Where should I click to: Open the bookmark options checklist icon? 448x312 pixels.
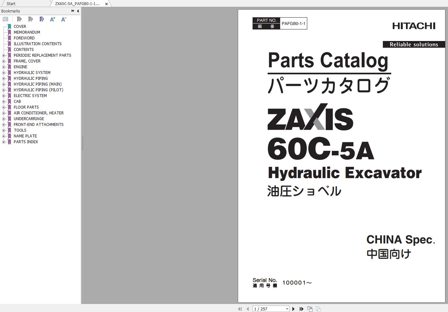pos(5,19)
